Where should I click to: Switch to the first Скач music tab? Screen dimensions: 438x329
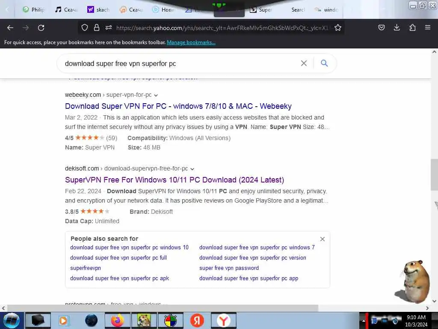66,9
